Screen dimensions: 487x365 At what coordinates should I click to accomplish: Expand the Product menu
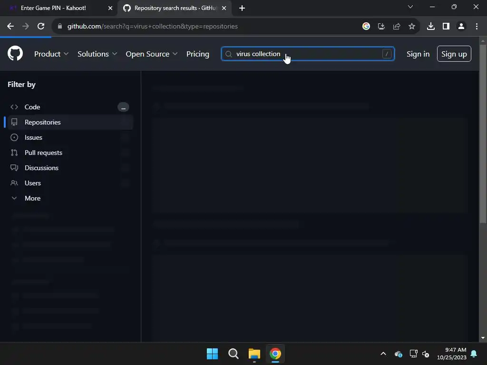click(51, 54)
